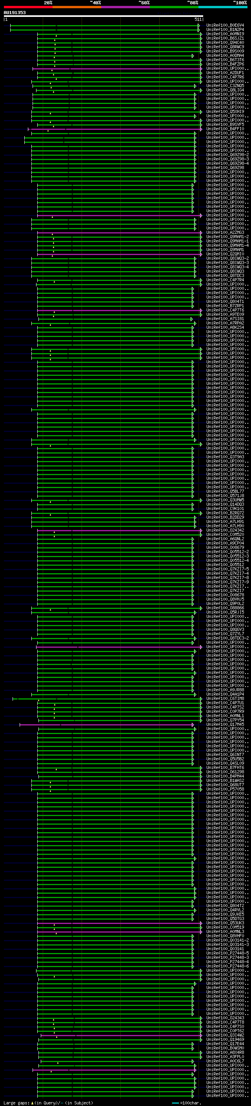The height and width of the screenshot is (1106, 251).
Task: Open hit UniRef100_B0E6V4
Action: 225,26
